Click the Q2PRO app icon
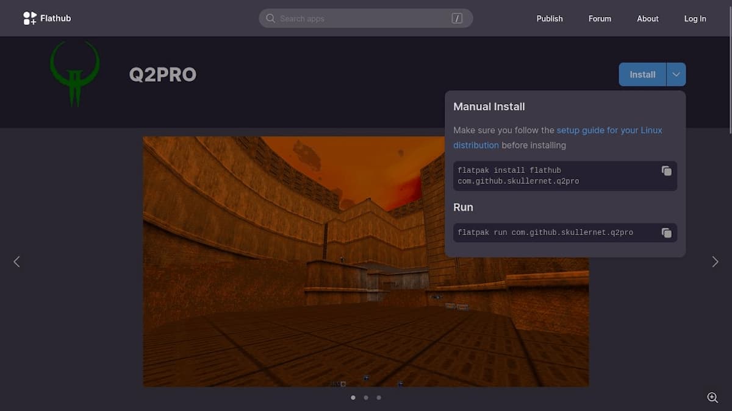The width and height of the screenshot is (732, 411). click(x=74, y=74)
